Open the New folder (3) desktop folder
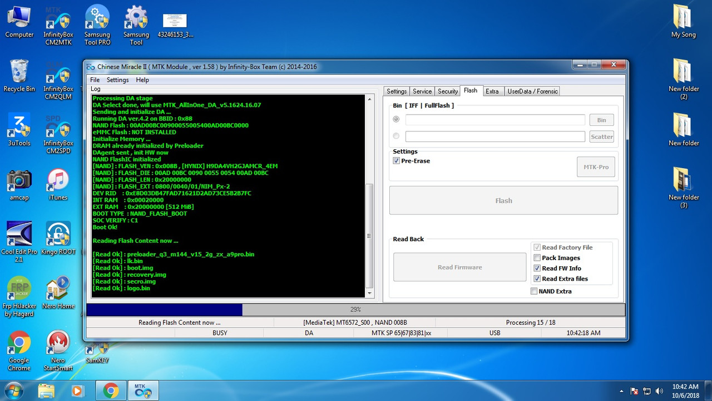Screen dimensions: 712x401 point(684,188)
